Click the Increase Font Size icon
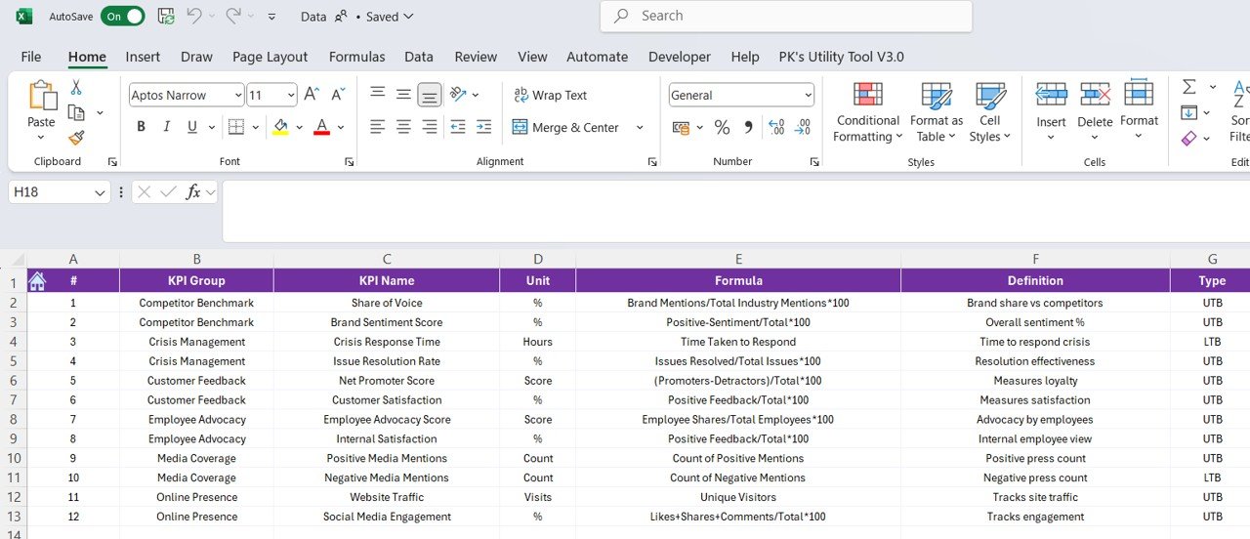The width and height of the screenshot is (1250, 539). [312, 95]
